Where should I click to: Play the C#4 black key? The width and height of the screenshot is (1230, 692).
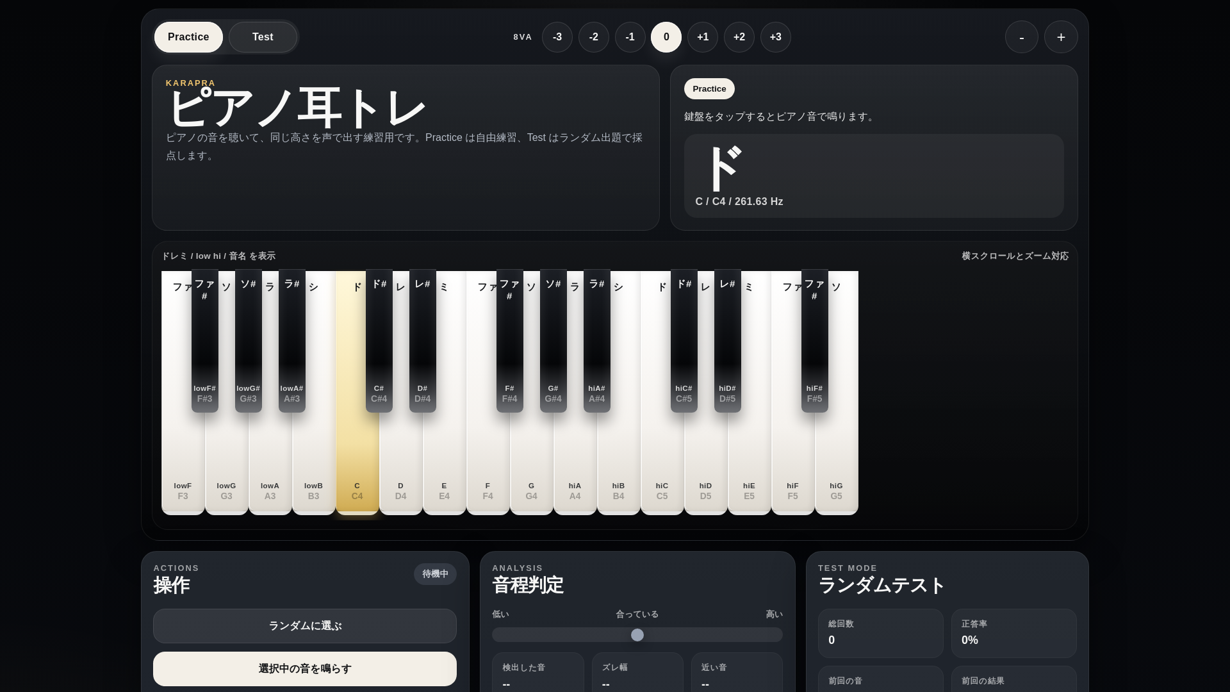[379, 341]
